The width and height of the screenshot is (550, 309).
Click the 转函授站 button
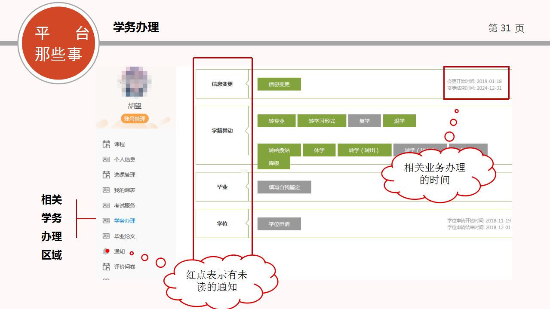279,150
